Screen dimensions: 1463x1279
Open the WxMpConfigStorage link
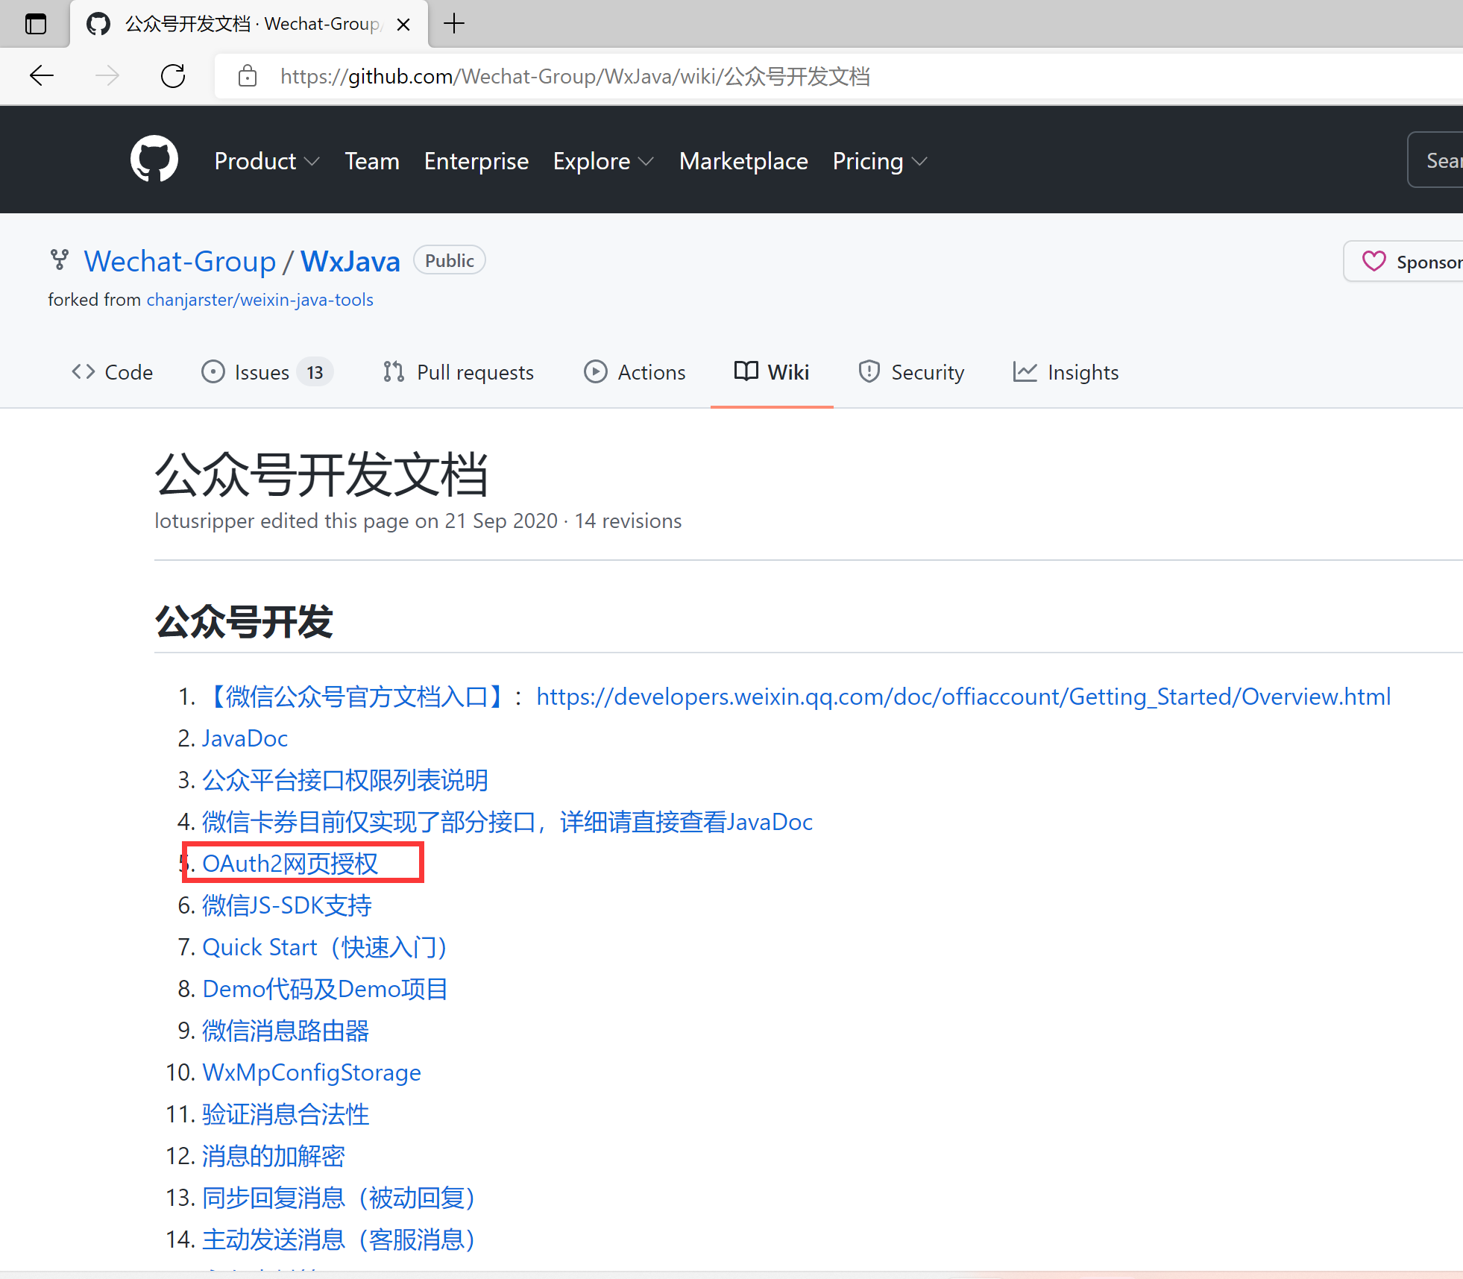coord(312,1072)
